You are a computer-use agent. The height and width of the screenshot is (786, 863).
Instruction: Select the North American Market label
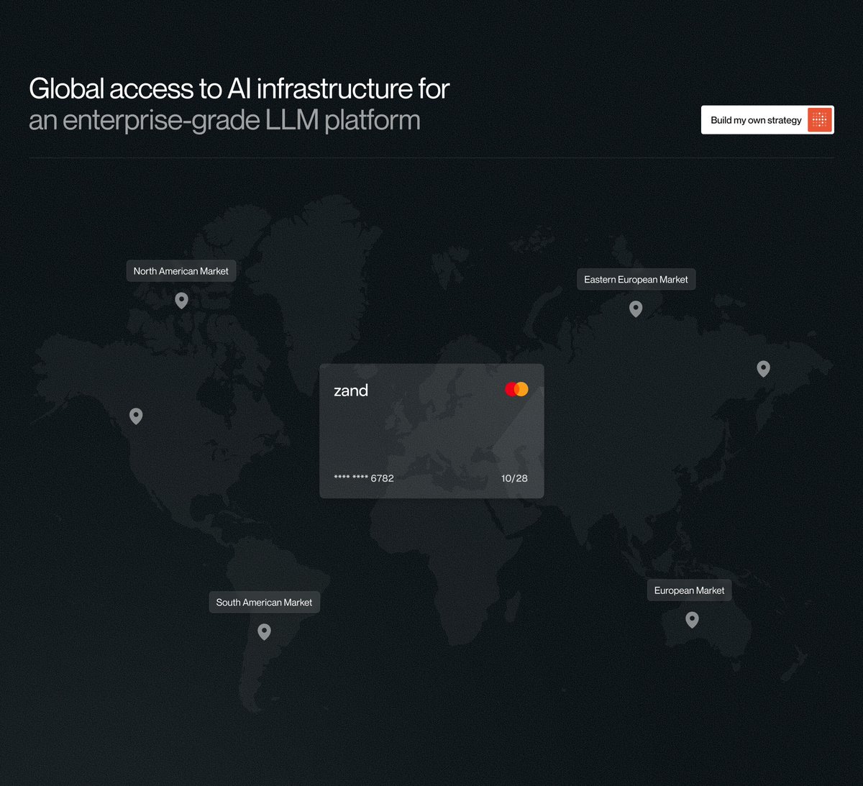click(x=181, y=271)
